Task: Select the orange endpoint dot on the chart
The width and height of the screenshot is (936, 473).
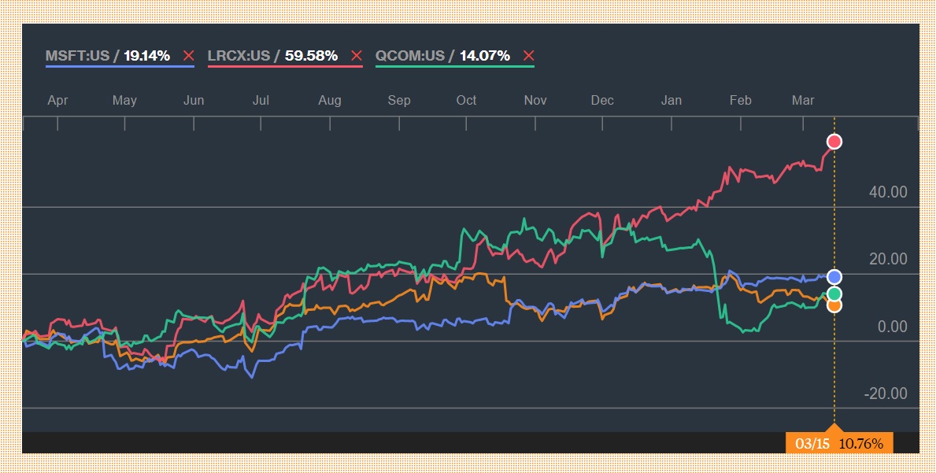Action: click(834, 305)
